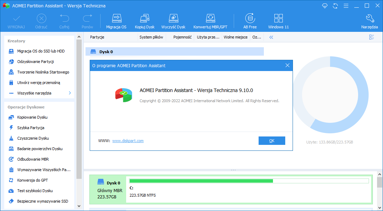Select Badanie powierzchni Dysku
This screenshot has width=383, height=211.
pyautogui.click(x=39, y=149)
